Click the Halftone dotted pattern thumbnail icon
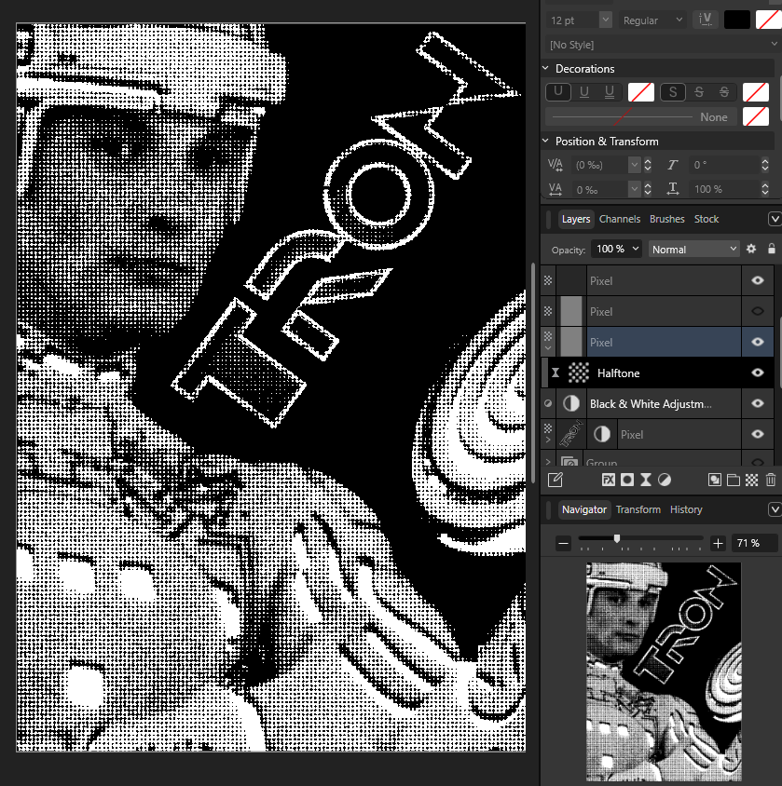 579,373
